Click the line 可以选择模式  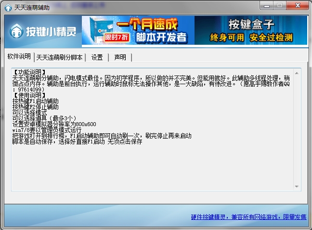[30, 113]
